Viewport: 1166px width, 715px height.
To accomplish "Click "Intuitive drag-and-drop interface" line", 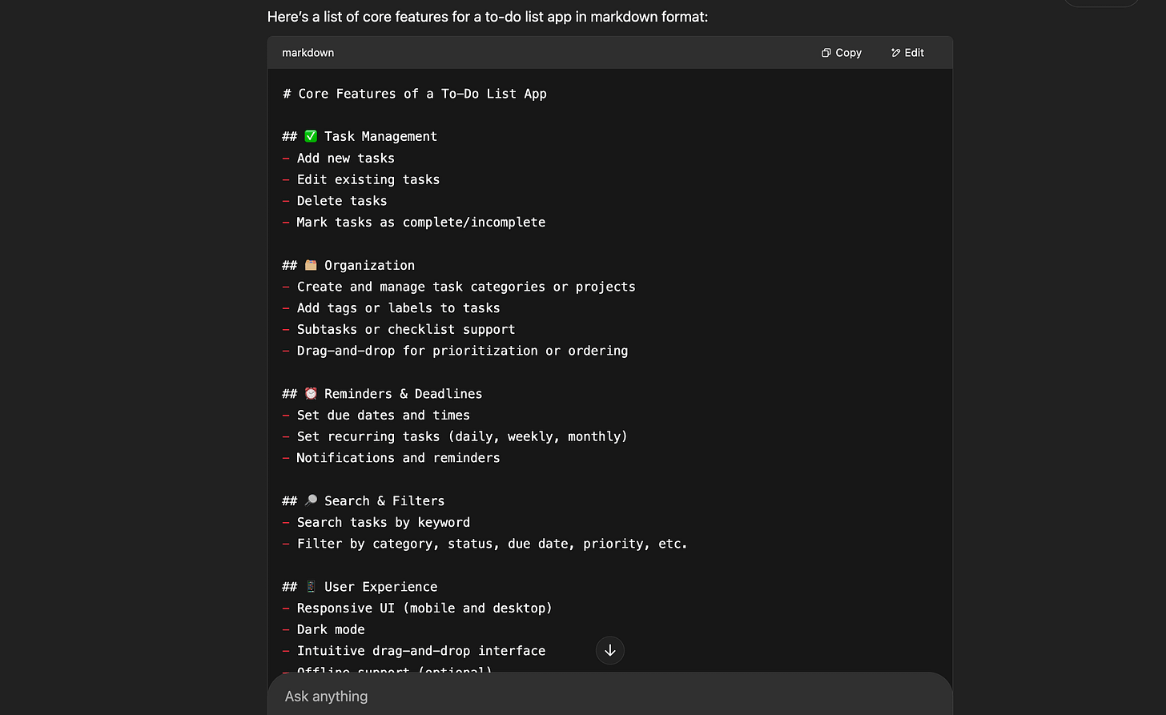I will click(x=421, y=651).
